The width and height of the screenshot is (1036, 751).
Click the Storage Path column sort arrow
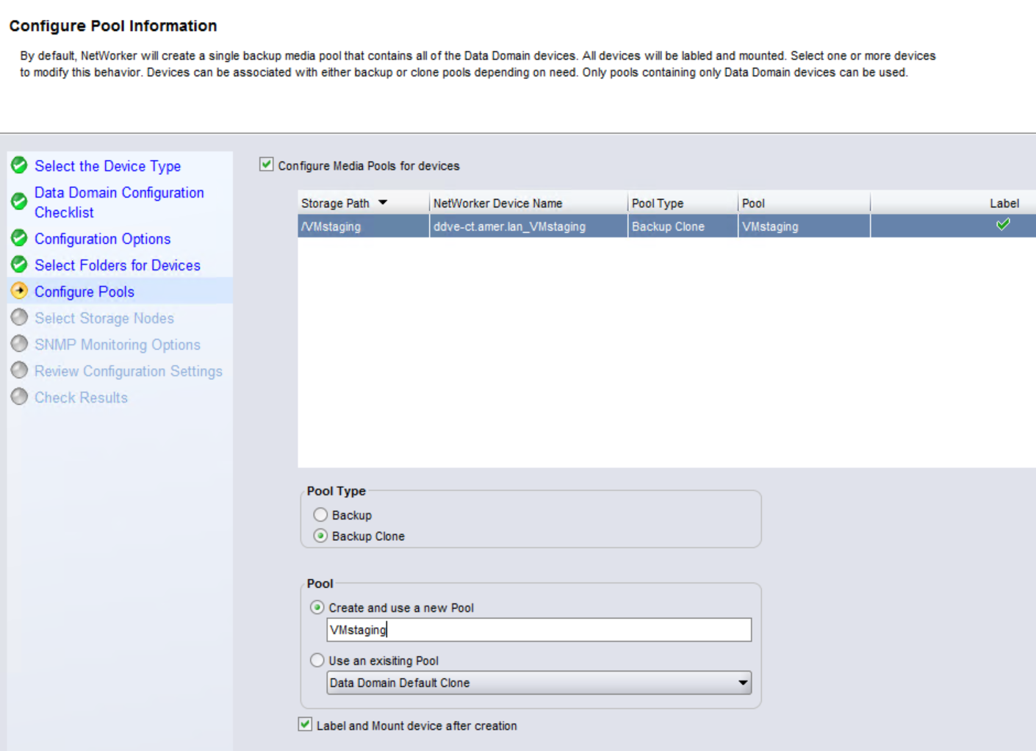click(x=383, y=203)
